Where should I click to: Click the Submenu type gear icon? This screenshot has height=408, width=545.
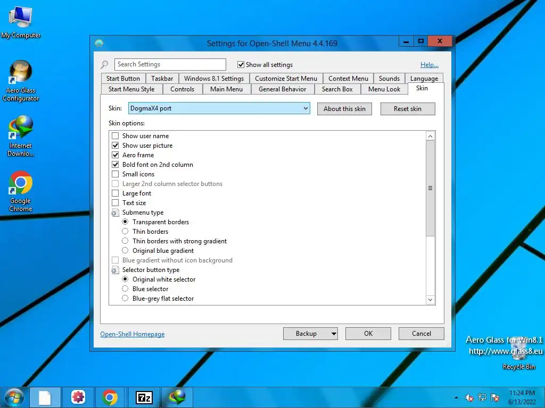115,212
